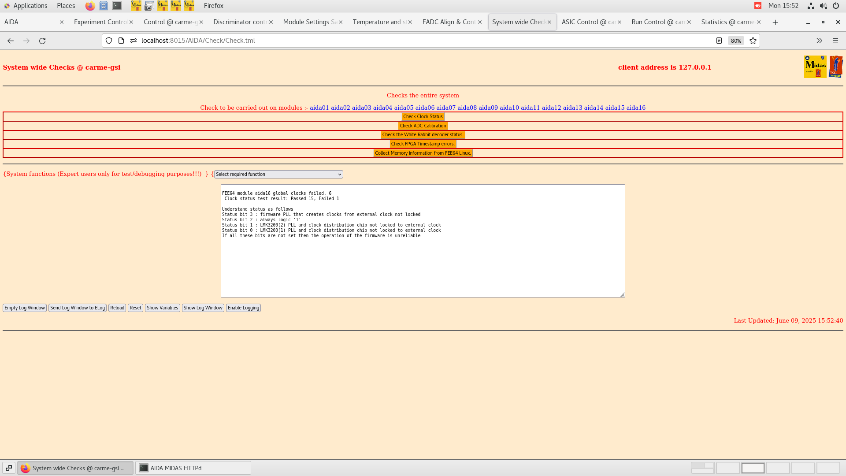Image resolution: width=846 pixels, height=476 pixels.
Task: Click the shield icon in the address bar
Action: click(x=108, y=41)
